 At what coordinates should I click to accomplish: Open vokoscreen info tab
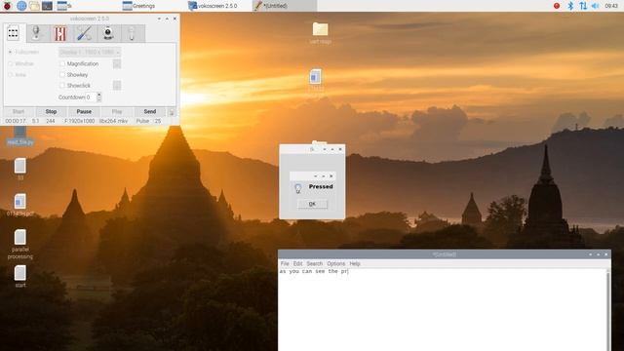(x=133, y=33)
